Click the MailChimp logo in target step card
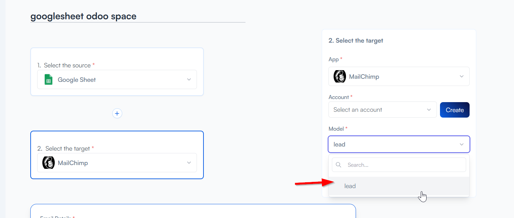 [49, 163]
